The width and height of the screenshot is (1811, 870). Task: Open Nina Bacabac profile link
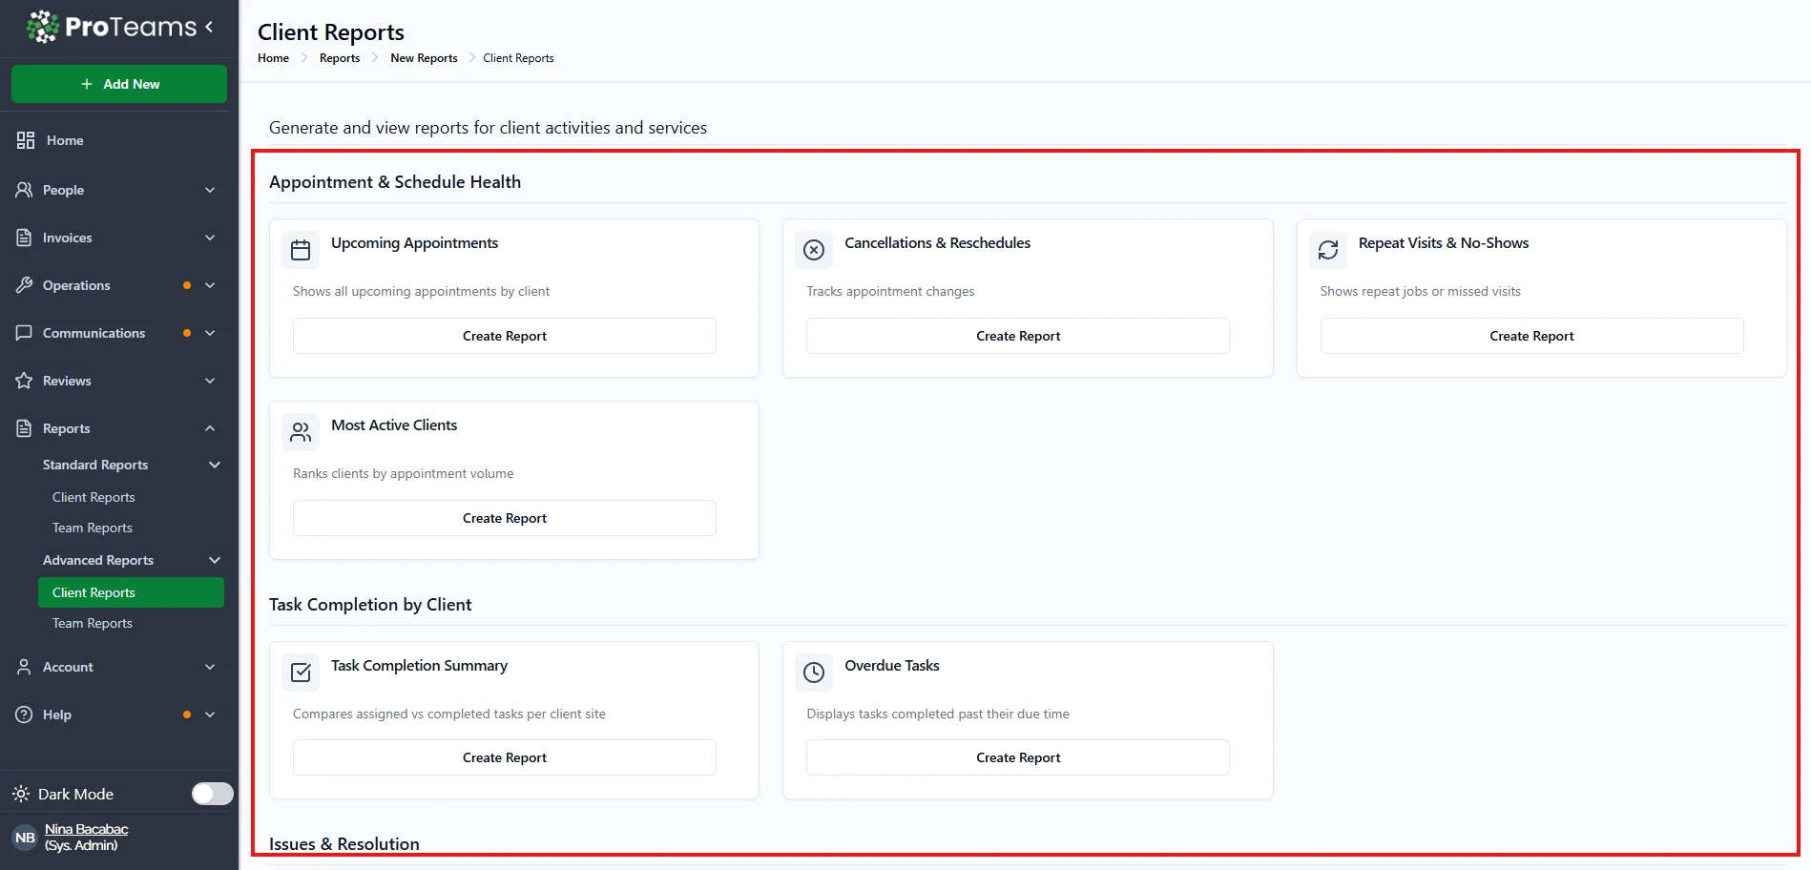(86, 829)
